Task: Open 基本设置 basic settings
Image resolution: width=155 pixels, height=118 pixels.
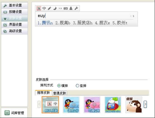Action: point(15,5)
